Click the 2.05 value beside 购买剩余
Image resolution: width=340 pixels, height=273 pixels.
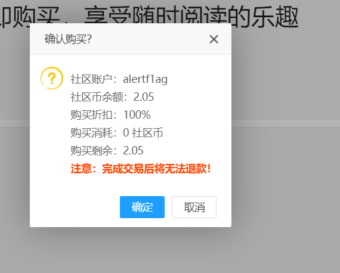coord(133,150)
